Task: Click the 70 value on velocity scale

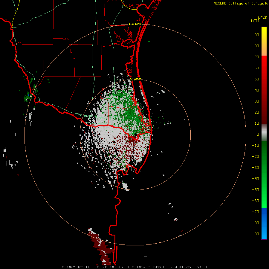Action: pos(257,57)
